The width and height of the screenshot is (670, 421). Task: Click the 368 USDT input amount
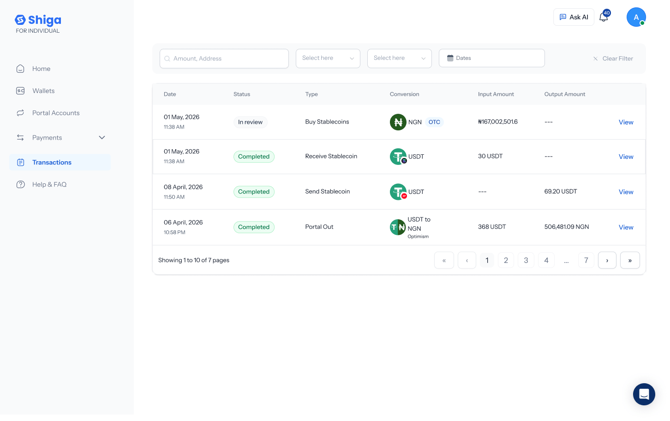(492, 227)
